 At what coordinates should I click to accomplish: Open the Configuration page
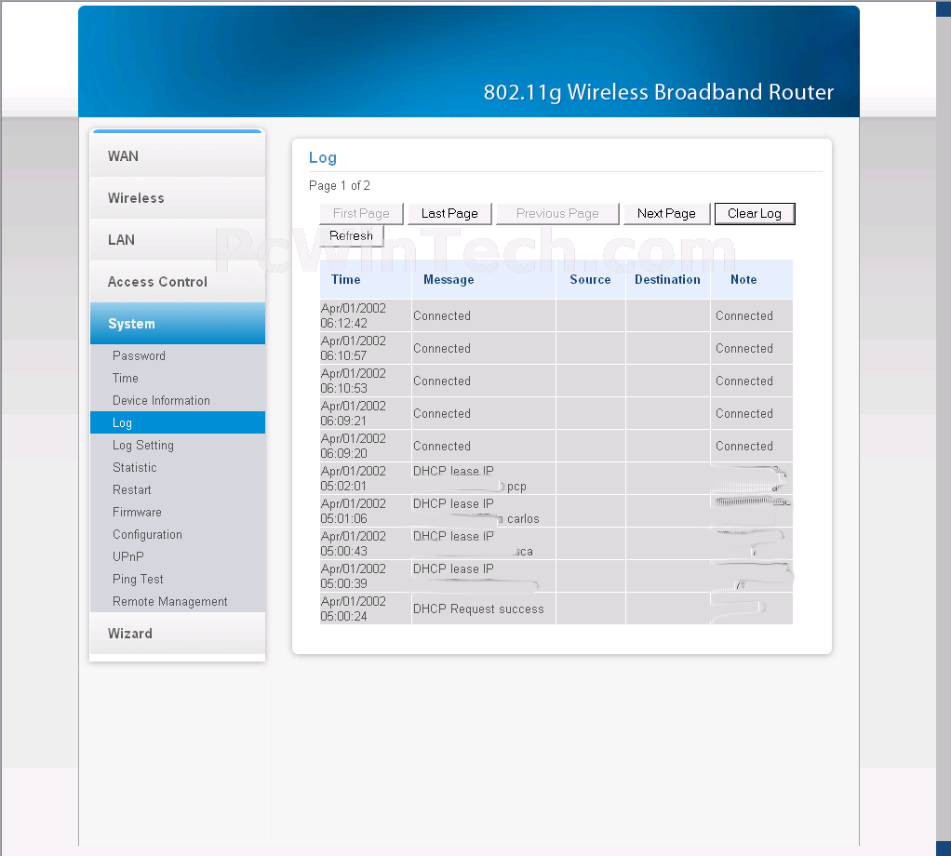click(x=147, y=534)
